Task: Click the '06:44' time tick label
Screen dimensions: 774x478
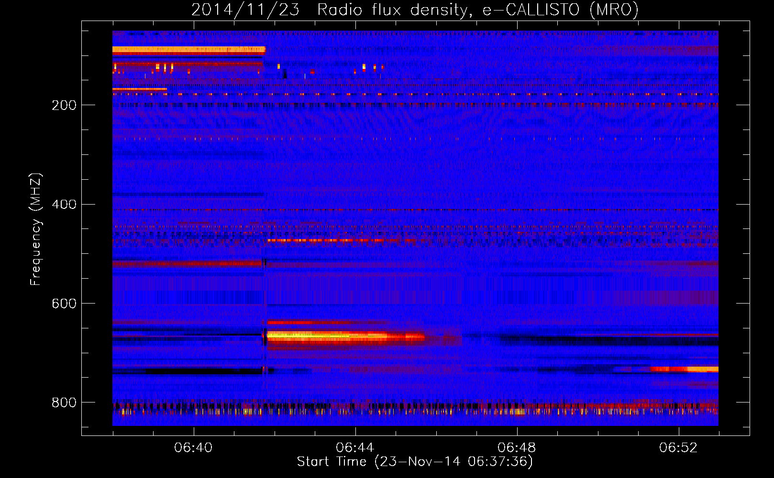Action: [x=355, y=448]
